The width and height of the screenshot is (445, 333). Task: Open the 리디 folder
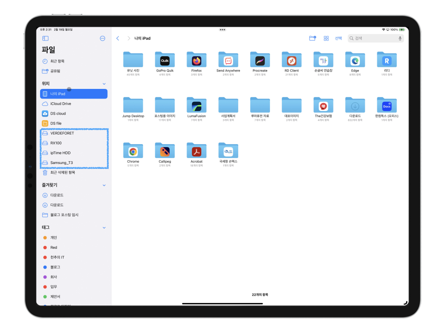tap(387, 64)
